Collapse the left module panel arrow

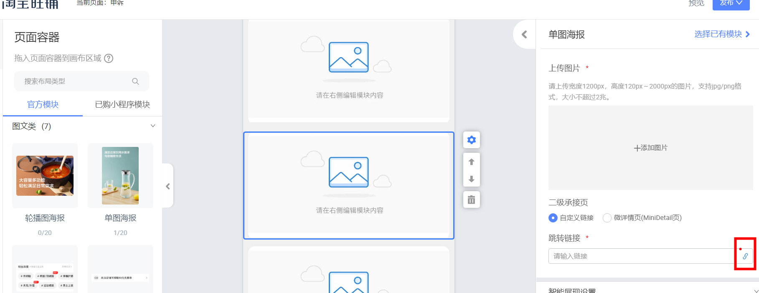[x=168, y=186]
